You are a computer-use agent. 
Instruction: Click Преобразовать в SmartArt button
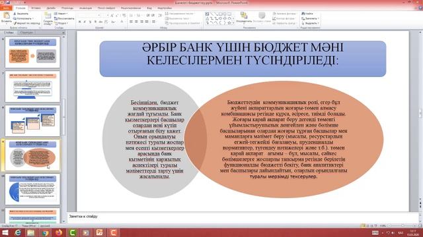182,23
